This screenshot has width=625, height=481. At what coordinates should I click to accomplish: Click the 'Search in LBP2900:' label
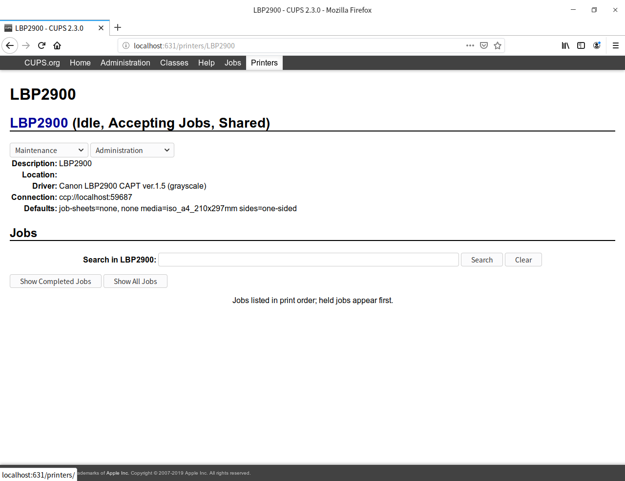click(x=120, y=260)
